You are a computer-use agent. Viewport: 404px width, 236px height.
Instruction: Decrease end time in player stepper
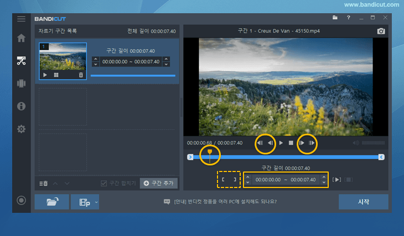coord(324,183)
